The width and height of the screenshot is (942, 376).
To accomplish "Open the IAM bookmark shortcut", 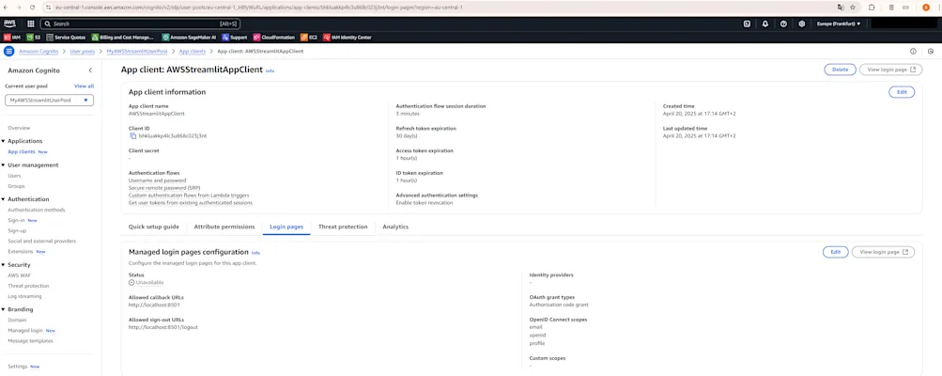I will (x=12, y=38).
